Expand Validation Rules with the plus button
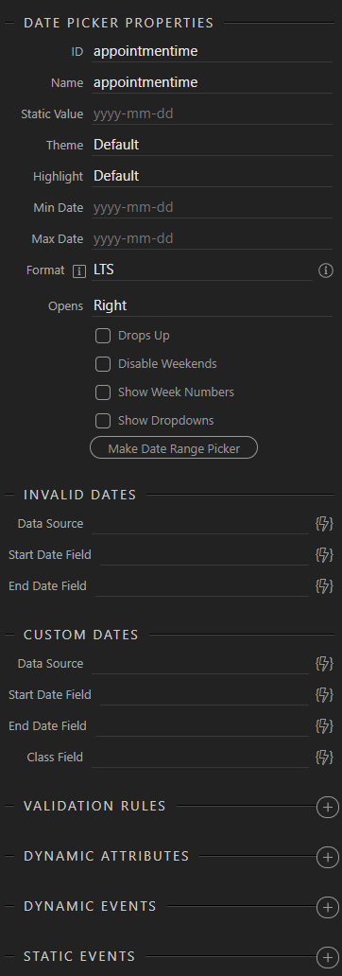This screenshot has height=976, width=342. [x=327, y=808]
